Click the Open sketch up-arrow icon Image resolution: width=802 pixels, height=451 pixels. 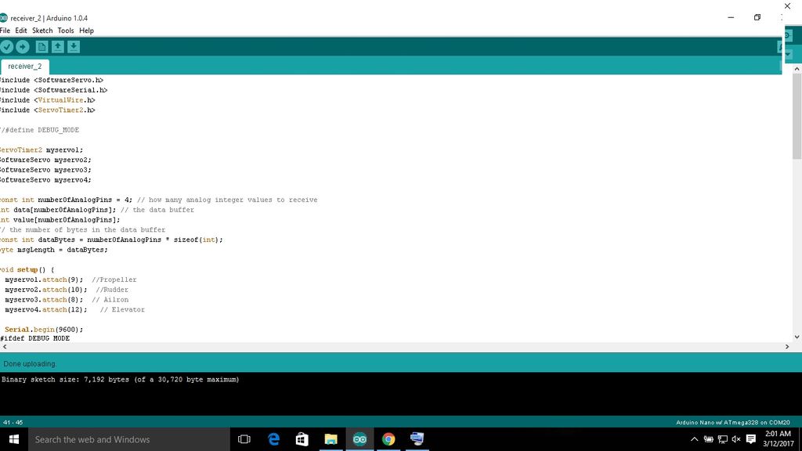click(58, 47)
